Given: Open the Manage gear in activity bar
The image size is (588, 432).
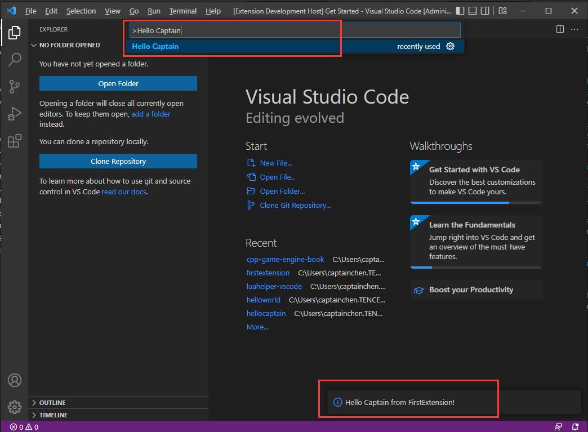Looking at the screenshot, I should (15, 407).
